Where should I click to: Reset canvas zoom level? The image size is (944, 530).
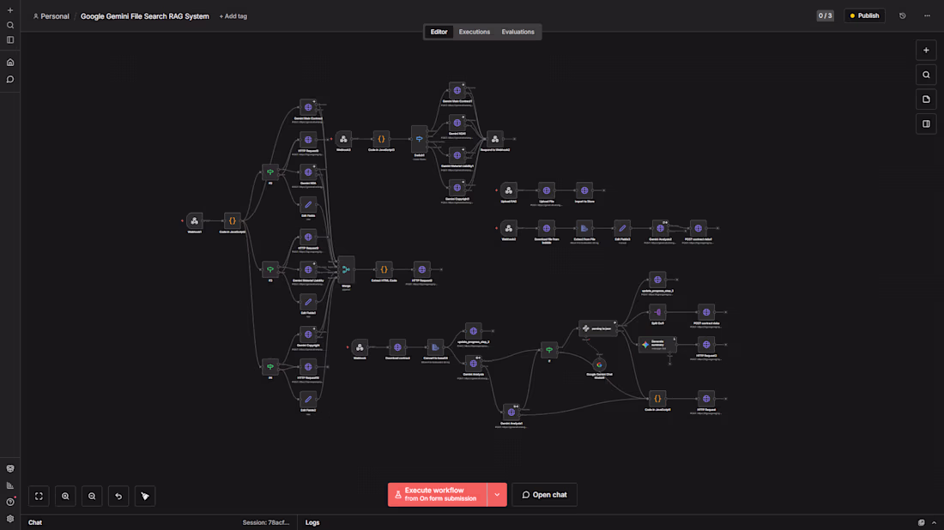(118, 497)
